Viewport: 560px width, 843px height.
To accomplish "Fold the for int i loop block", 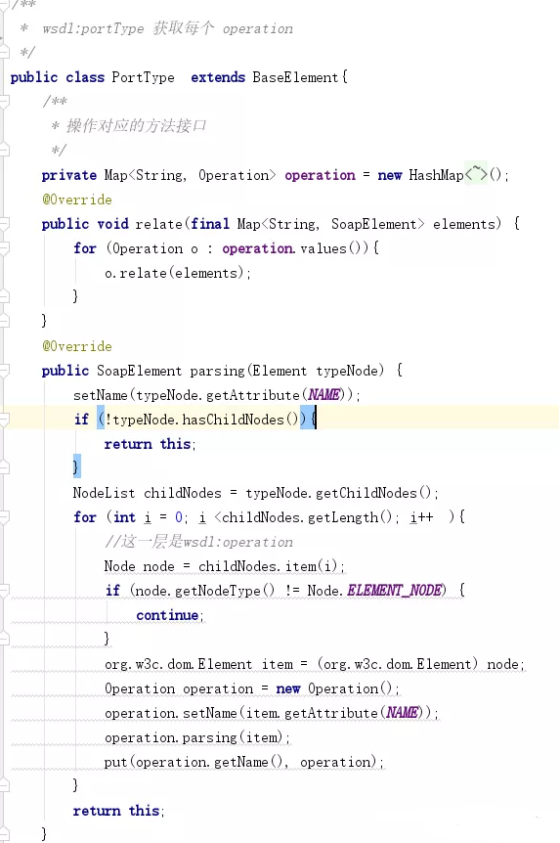I will (4, 516).
